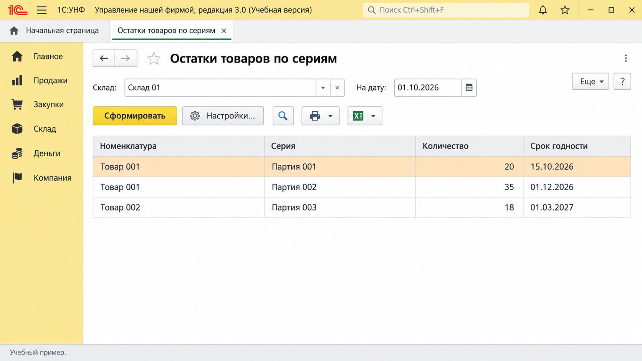Open the three-dot options menu

pyautogui.click(x=626, y=58)
